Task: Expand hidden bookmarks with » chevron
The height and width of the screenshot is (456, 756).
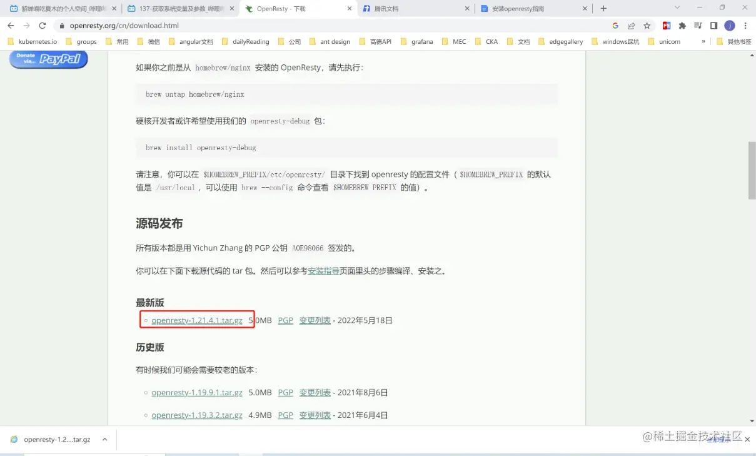Action: pos(703,41)
